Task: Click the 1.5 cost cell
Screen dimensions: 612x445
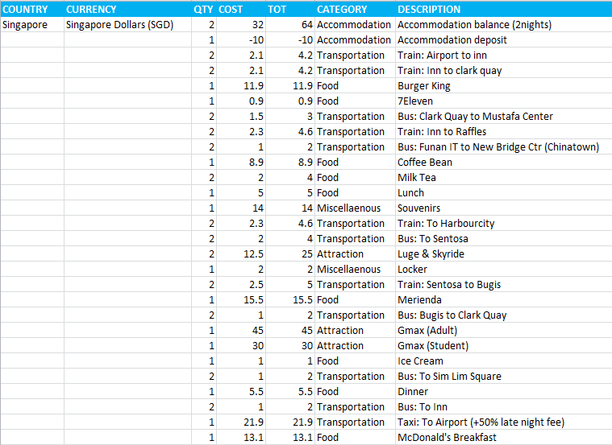Action: 241,116
